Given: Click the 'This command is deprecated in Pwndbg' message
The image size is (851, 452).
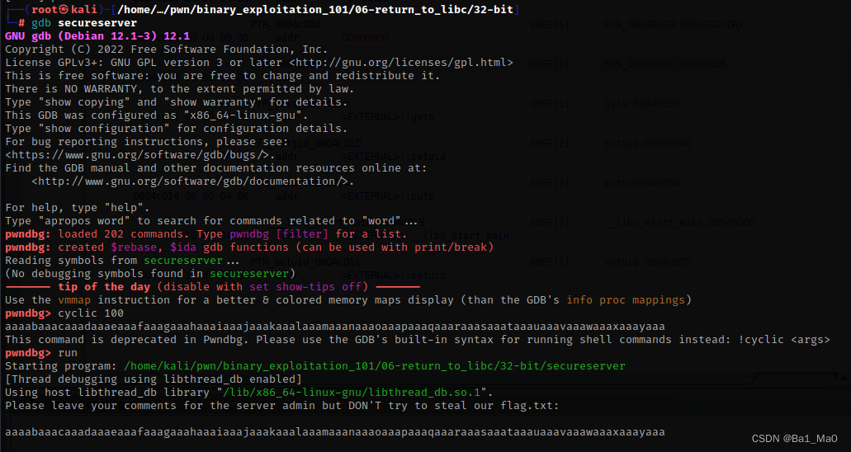Looking at the screenshot, I should (x=418, y=340).
